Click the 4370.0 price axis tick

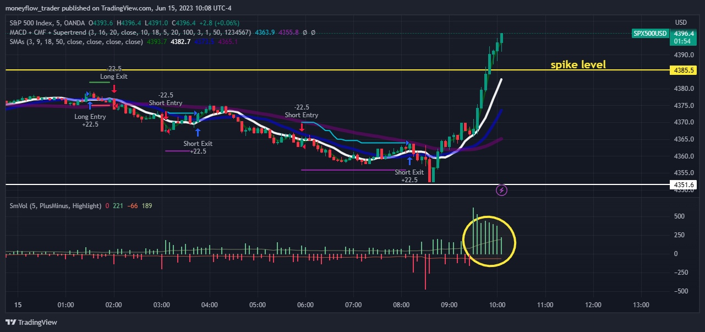tap(683, 122)
